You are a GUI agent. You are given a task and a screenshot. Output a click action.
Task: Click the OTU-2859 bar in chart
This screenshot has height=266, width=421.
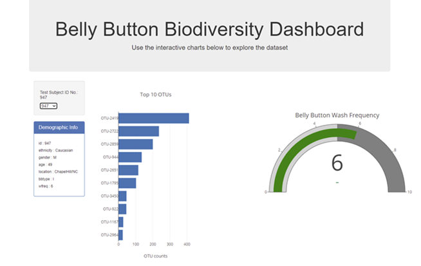136,144
